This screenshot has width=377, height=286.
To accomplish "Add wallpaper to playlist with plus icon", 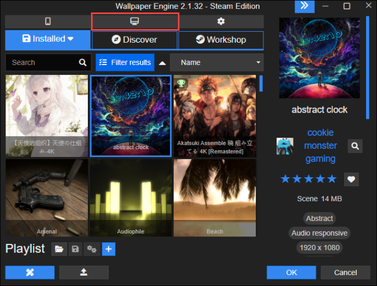I will coord(109,249).
